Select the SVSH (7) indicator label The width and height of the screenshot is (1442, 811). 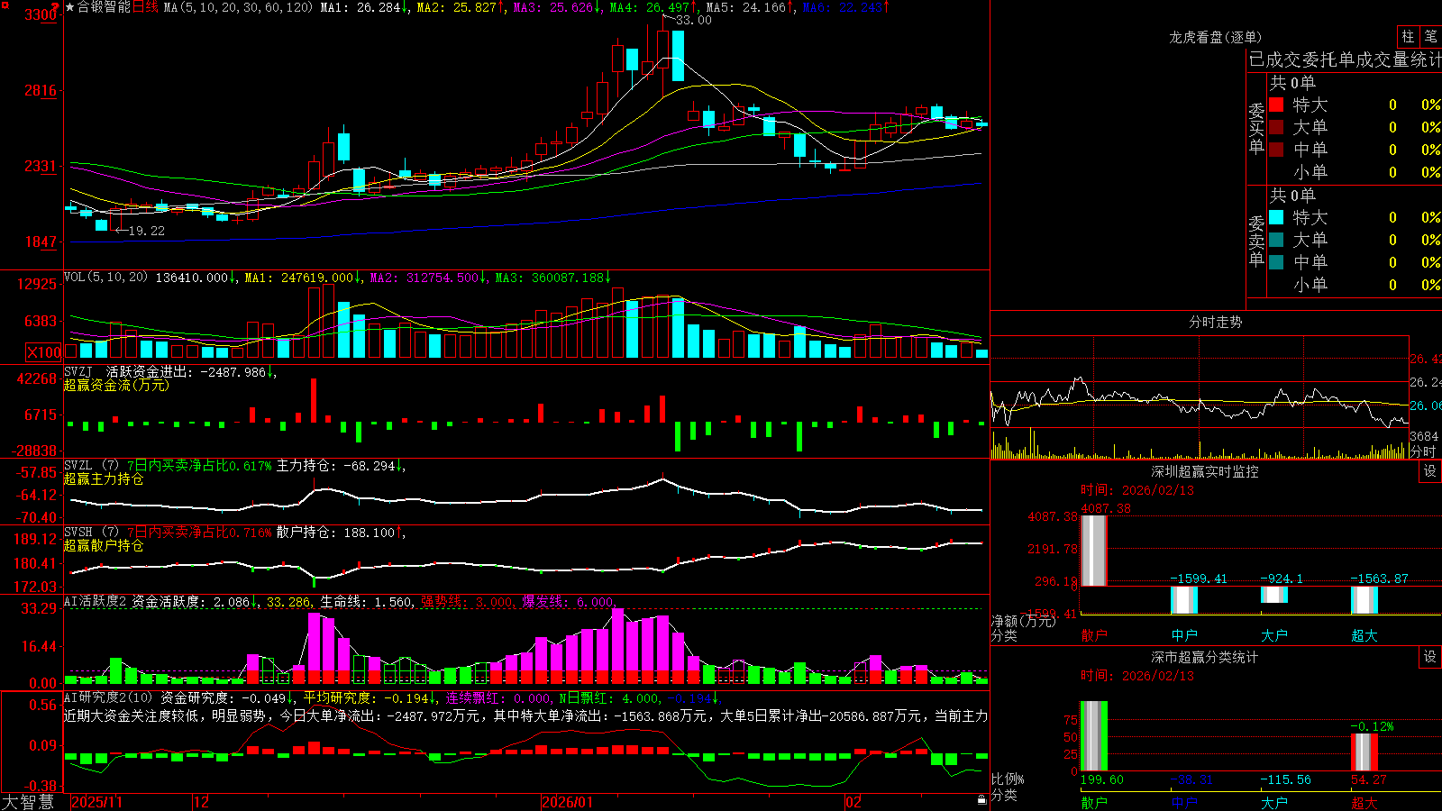click(92, 532)
